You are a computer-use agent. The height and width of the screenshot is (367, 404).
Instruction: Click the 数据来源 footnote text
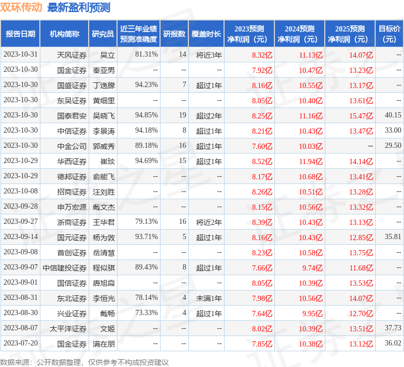(x=84, y=362)
